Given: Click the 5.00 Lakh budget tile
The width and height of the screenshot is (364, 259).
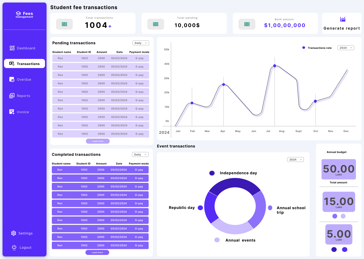Looking at the screenshot, I should pos(339,234).
